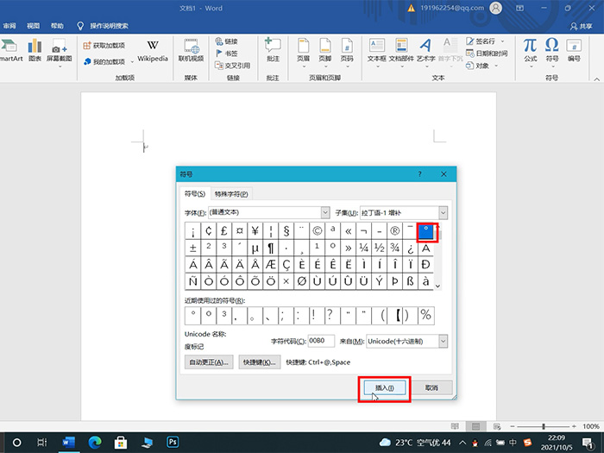Screen dimensions: 604x453
Task: Open the Wikipedia add-in
Action: 153,50
